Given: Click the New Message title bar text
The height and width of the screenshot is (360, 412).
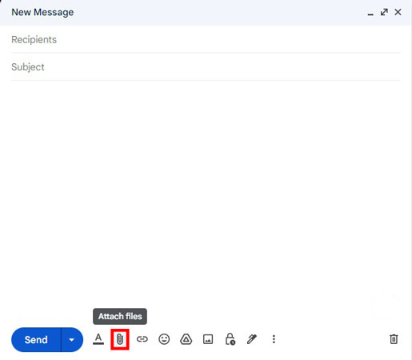Looking at the screenshot, I should [42, 12].
